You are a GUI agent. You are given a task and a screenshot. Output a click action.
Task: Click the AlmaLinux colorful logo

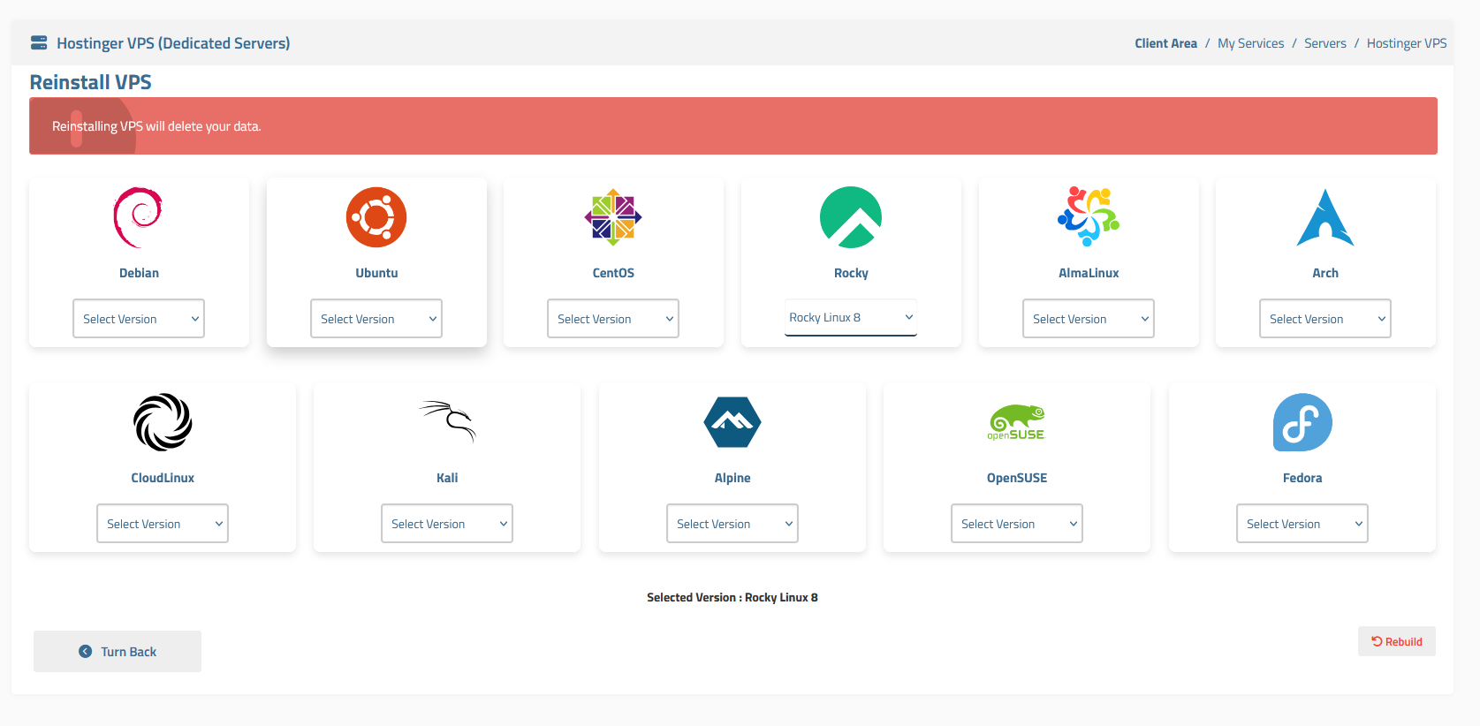pyautogui.click(x=1089, y=216)
